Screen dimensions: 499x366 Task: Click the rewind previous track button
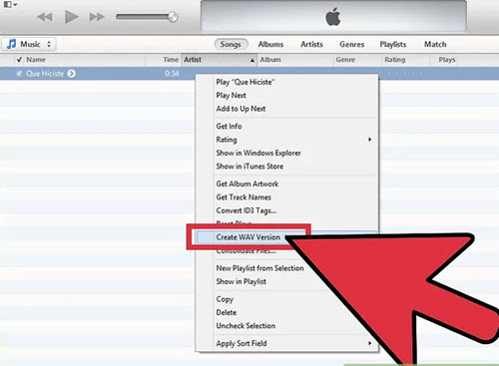tap(45, 17)
